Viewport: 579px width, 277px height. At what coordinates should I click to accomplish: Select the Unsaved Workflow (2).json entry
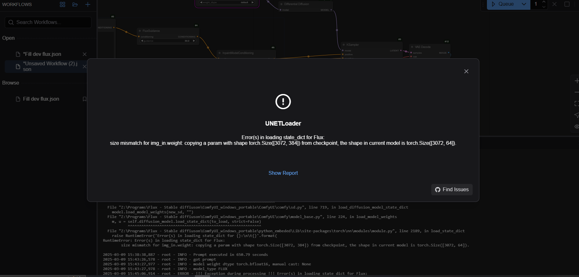(47, 66)
